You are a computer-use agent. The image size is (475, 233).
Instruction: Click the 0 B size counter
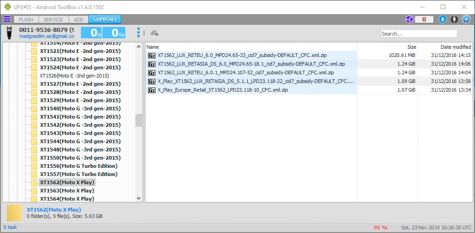[91, 33]
